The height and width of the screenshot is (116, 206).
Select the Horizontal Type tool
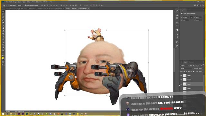(x=3, y=36)
